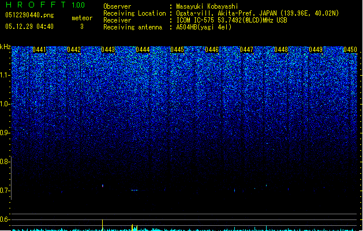Click the yellow double spike near 0444
The height and width of the screenshot is (231, 363).
(x=134, y=228)
